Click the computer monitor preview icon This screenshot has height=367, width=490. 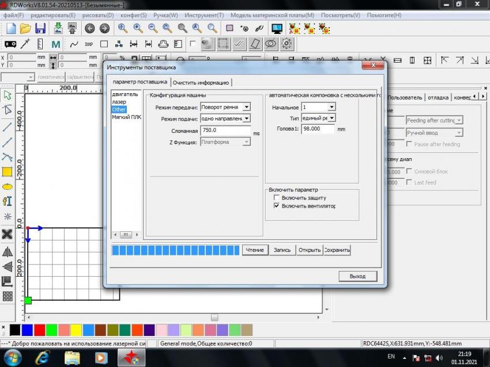(277, 28)
